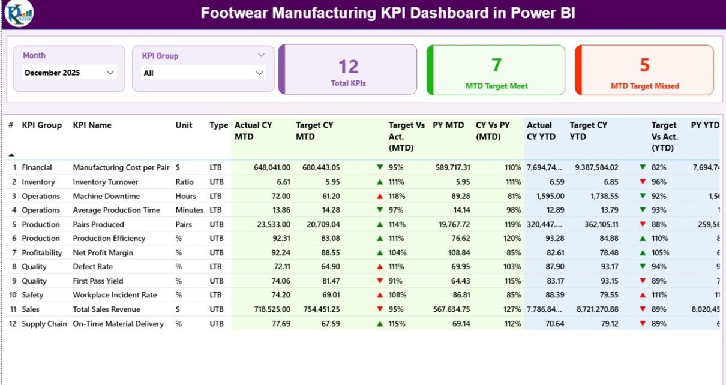
Task: Click the small chevron beside the KPI Group slicer title
Action: tap(261, 55)
